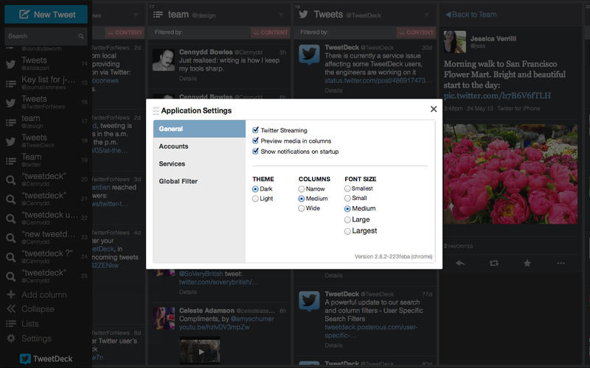
Task: Expand the Tweets @TweetDeck column dropdown arrow
Action: pyautogui.click(x=426, y=14)
